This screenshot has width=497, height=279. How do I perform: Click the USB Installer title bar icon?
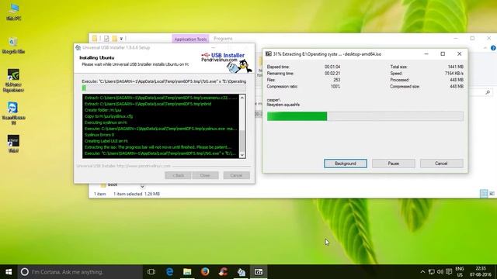pyautogui.click(x=78, y=48)
